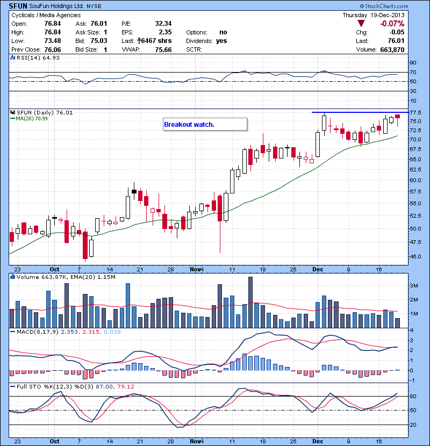This screenshot has width=430, height=446.
Task: Click the -0.07% percent change value
Action: [392, 24]
